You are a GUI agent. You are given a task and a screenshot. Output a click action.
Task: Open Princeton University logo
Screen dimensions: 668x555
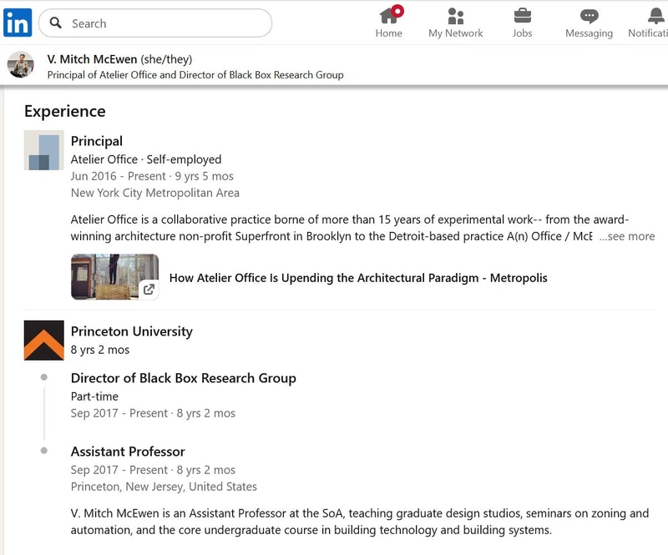pos(44,341)
